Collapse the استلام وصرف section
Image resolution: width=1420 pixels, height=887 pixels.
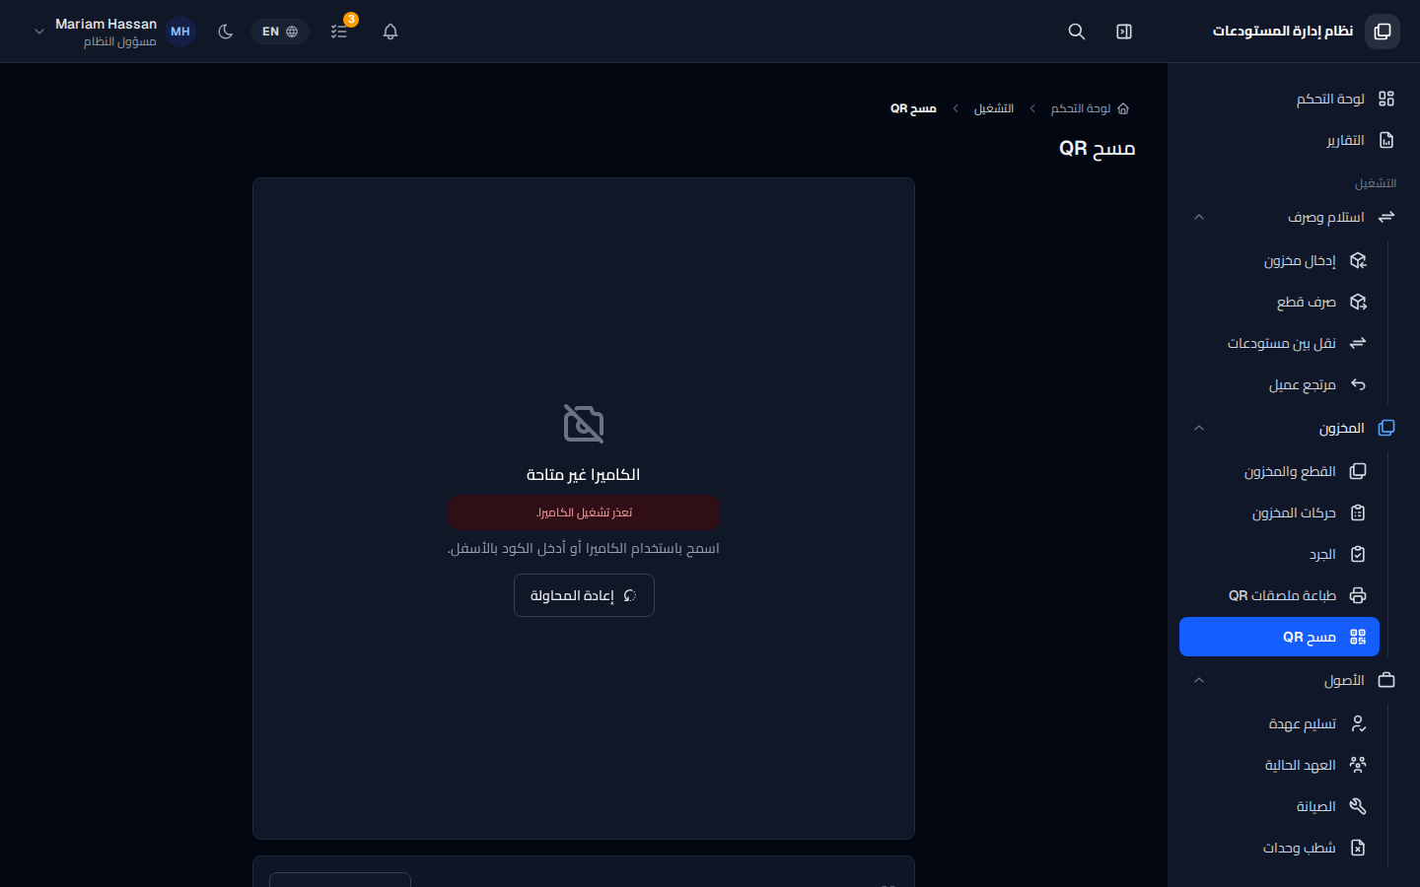(1199, 217)
